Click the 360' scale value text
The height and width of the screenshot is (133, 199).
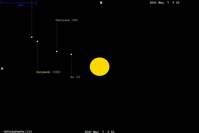tap(21, 5)
